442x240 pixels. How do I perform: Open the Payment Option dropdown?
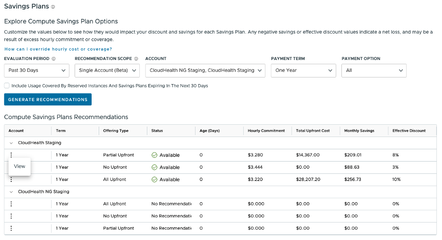point(374,70)
